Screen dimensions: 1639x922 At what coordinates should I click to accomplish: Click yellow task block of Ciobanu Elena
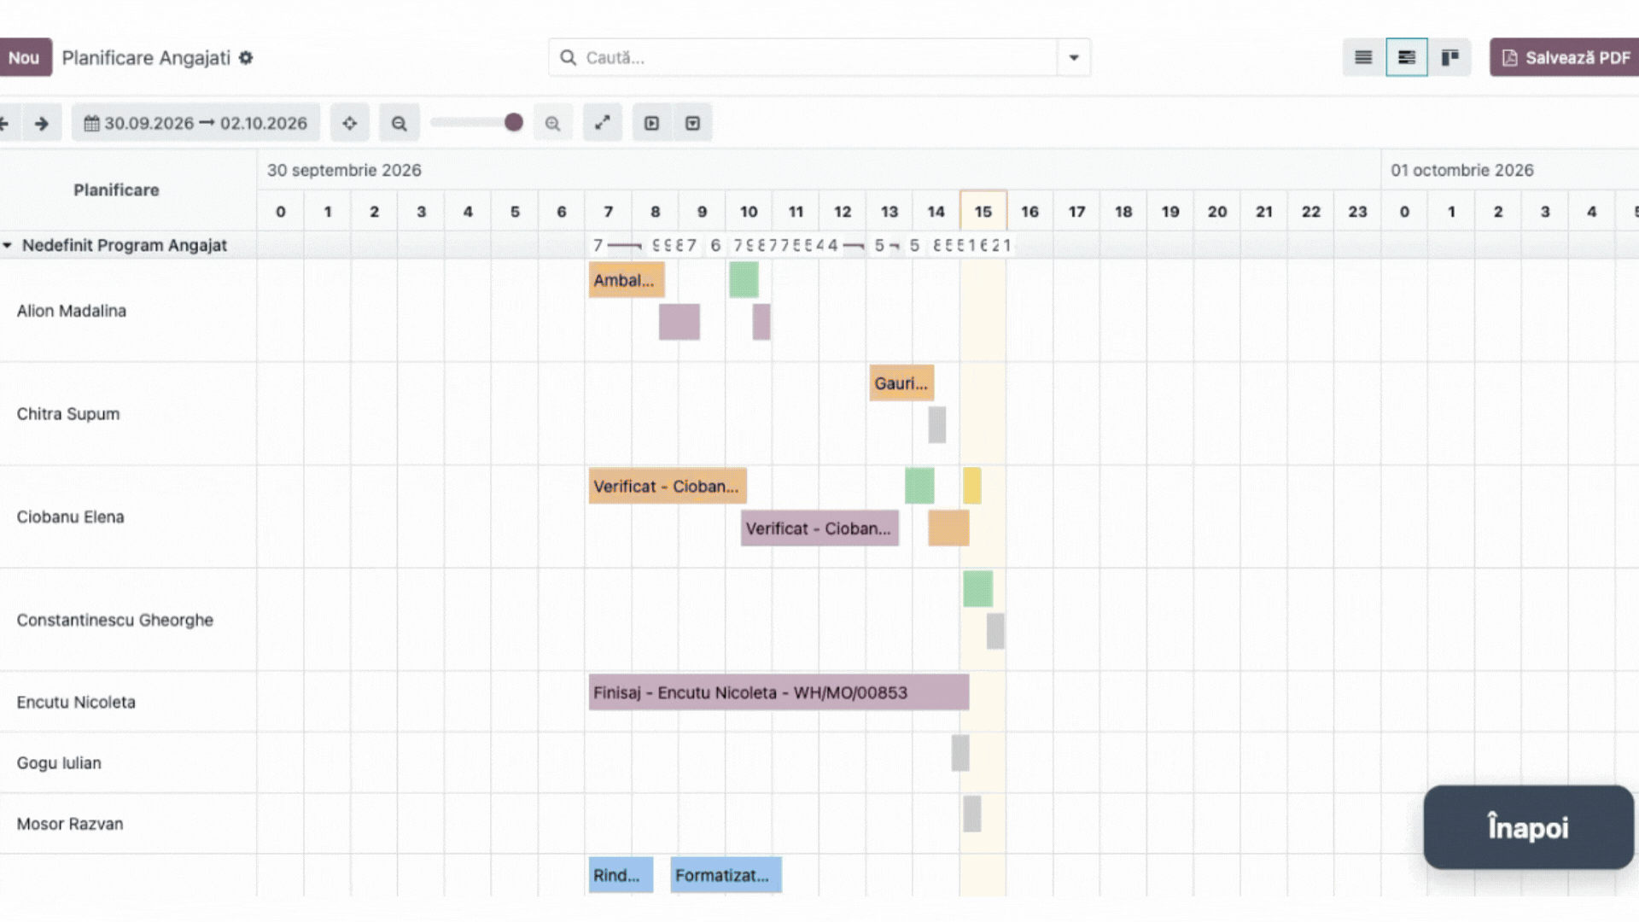click(x=971, y=486)
